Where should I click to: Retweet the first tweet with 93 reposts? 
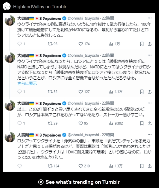[50, 44]
